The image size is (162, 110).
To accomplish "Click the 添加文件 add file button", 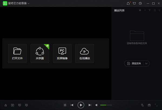I will point(134,63).
